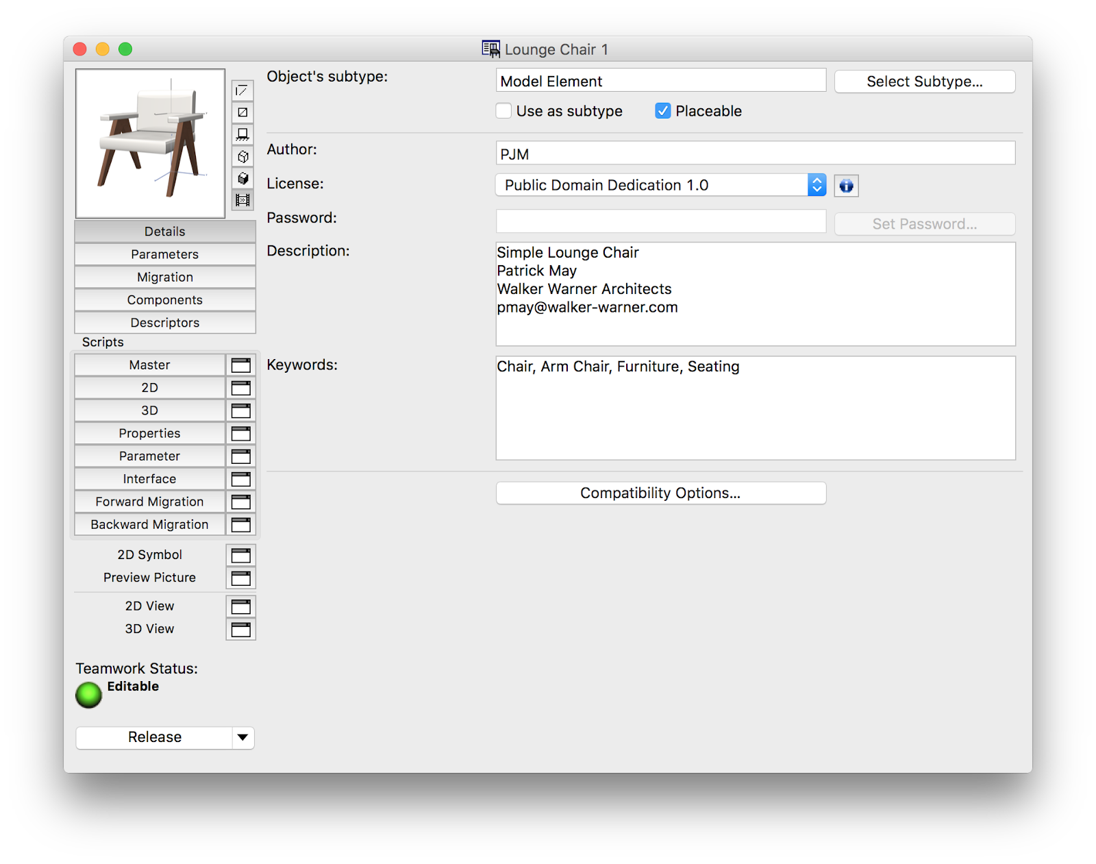Open the 2D Symbol in a new window

click(241, 555)
